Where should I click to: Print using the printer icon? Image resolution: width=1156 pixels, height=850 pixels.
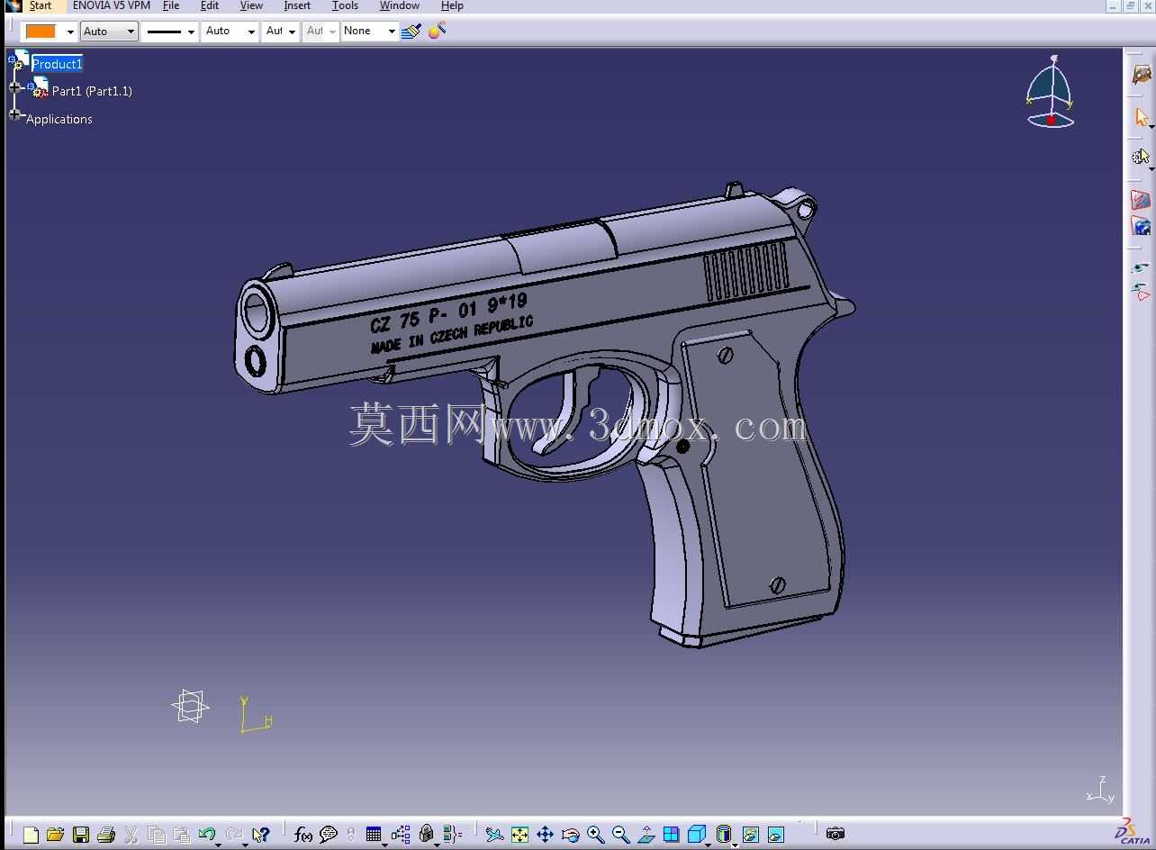click(105, 835)
